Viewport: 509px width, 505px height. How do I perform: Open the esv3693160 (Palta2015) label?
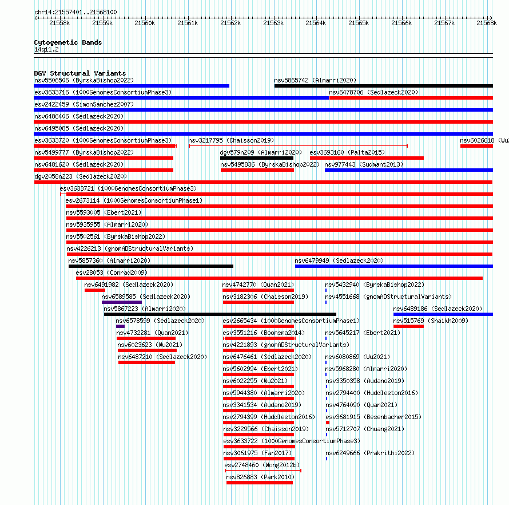click(x=347, y=152)
